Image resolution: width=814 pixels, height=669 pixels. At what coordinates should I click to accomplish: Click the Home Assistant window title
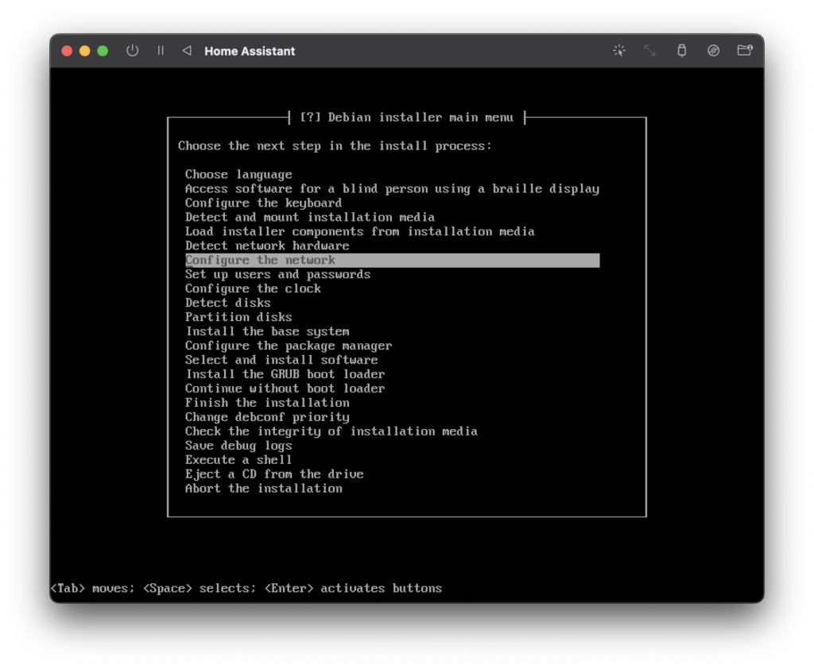(x=250, y=51)
